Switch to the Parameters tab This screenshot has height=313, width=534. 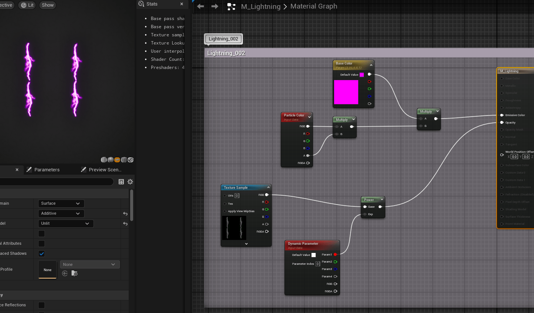43,170
